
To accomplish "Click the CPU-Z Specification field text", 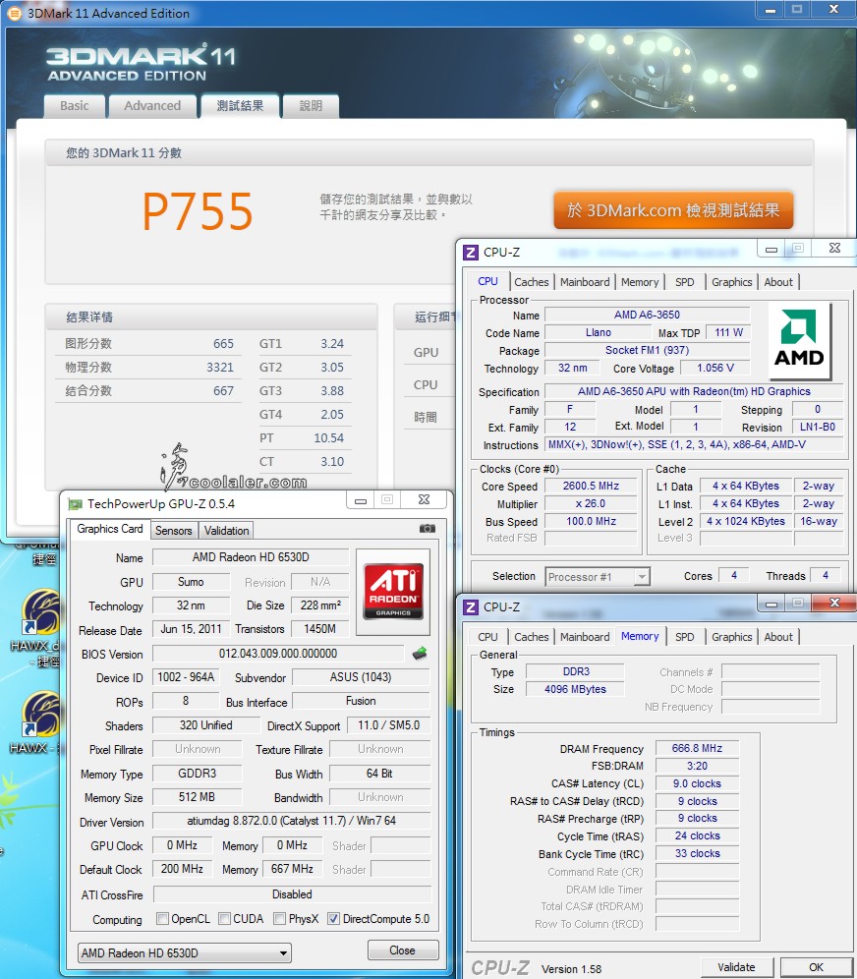I will [694, 391].
